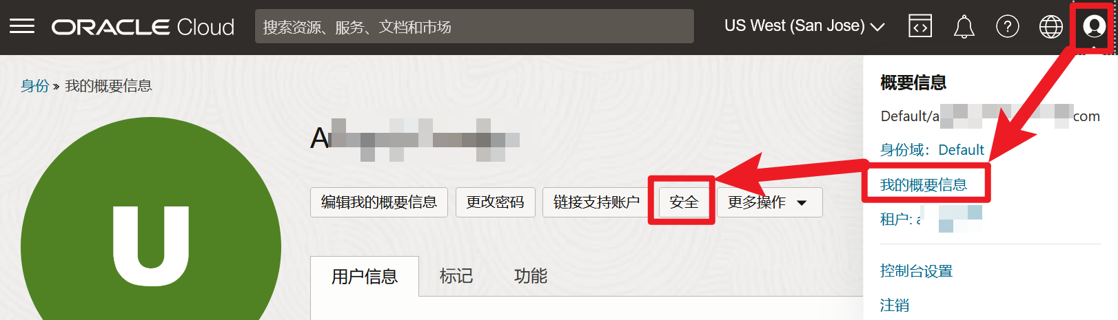Open the notifications bell icon
Screen dimensions: 1118x320
[964, 26]
